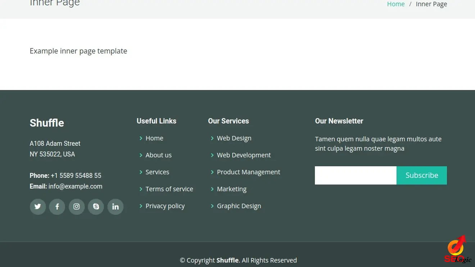
Task: Open the Graphic Design link
Action: point(239,206)
